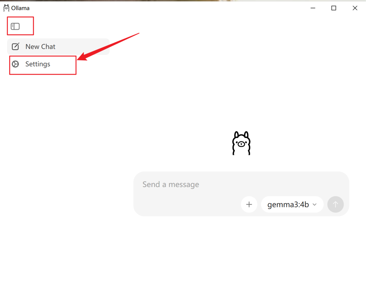Open the gemma3:4b model dropdown
This screenshot has height=289, width=366.
pyautogui.click(x=292, y=205)
